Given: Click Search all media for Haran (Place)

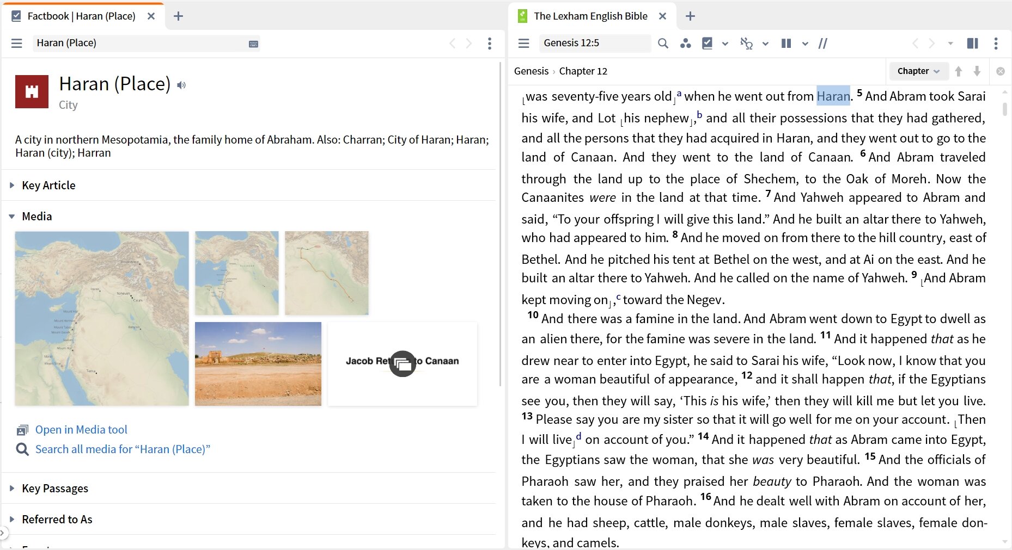Looking at the screenshot, I should point(123,449).
